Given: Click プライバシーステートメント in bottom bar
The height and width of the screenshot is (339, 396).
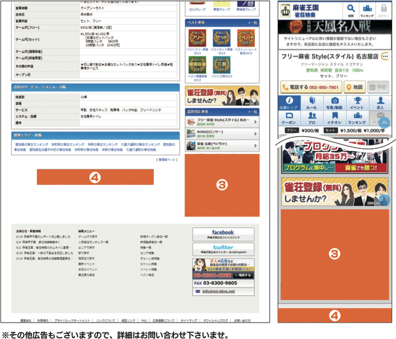Looking at the screenshot, I should click(x=72, y=321).
